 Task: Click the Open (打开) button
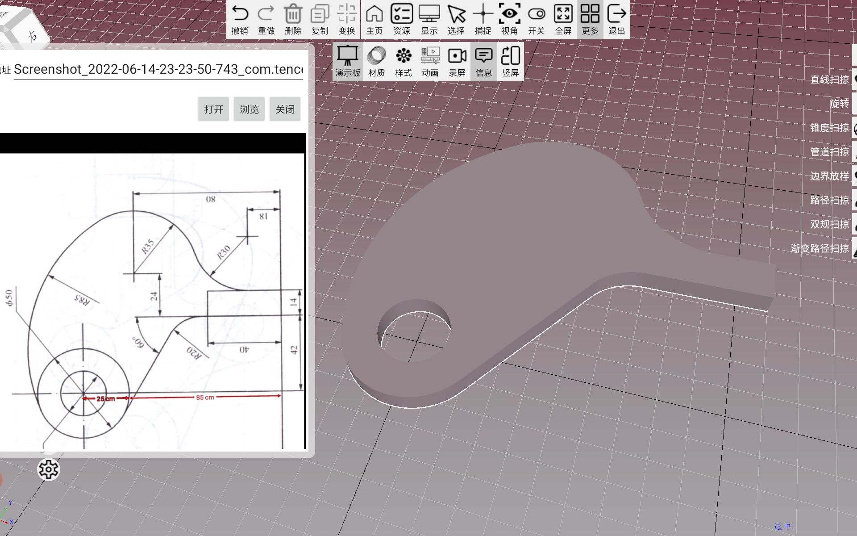[x=213, y=109]
